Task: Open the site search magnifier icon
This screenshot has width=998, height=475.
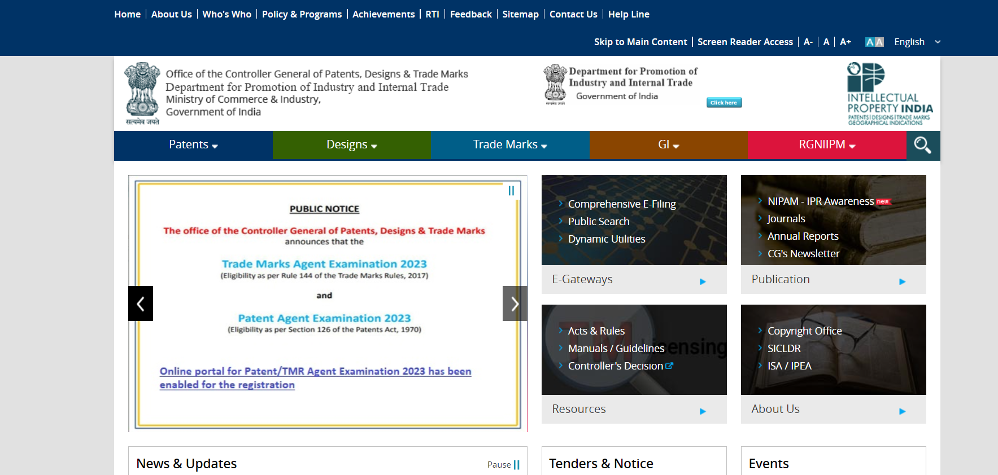Action: pos(923,146)
